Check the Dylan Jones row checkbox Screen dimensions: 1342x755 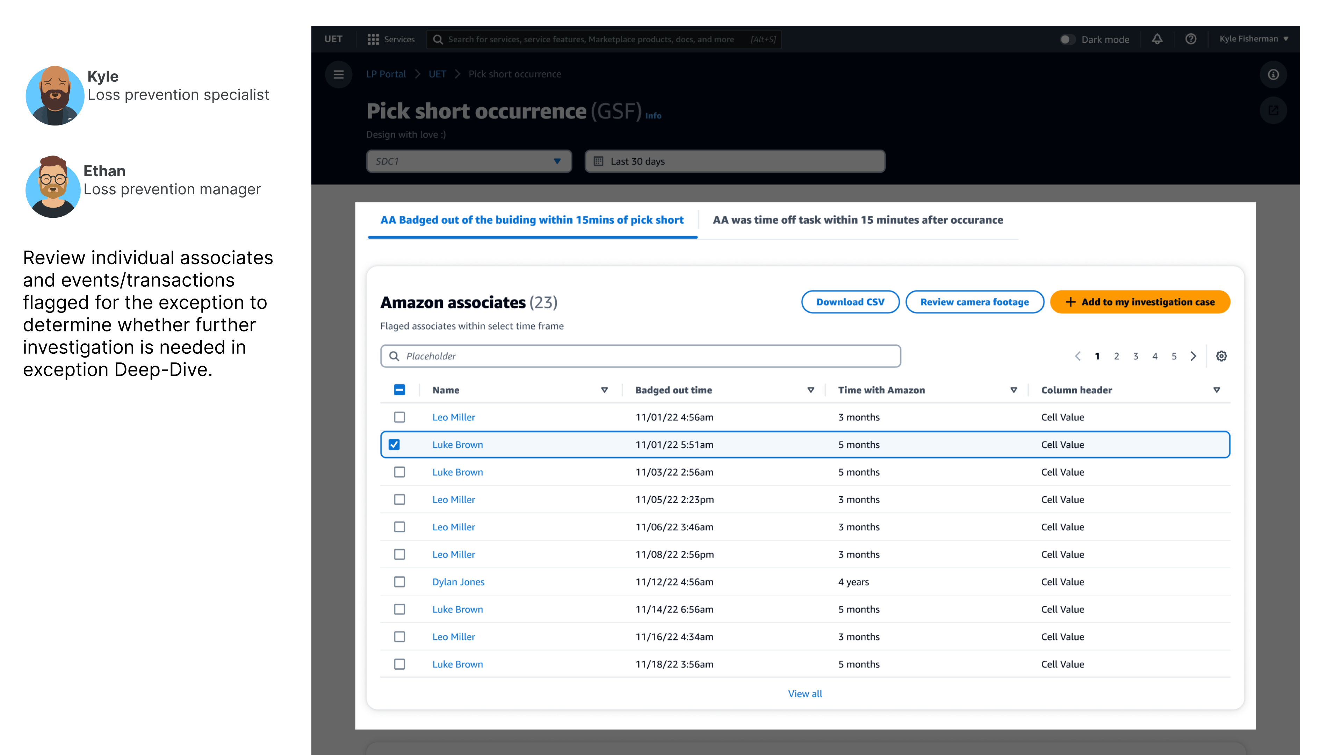pos(399,582)
